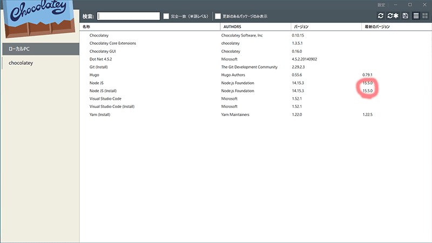Image resolution: width=432 pixels, height=243 pixels.
Task: Toggle 更新のあるパッケージのみ表示 checkbox
Action: click(218, 16)
